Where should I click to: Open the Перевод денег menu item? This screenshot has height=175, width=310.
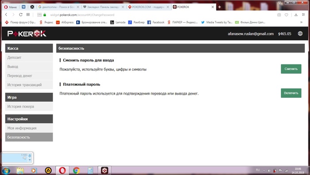pos(29,76)
